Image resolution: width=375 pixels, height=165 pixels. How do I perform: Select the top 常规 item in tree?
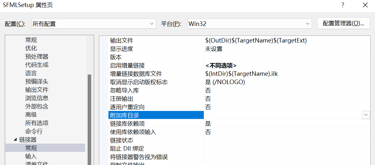31,40
